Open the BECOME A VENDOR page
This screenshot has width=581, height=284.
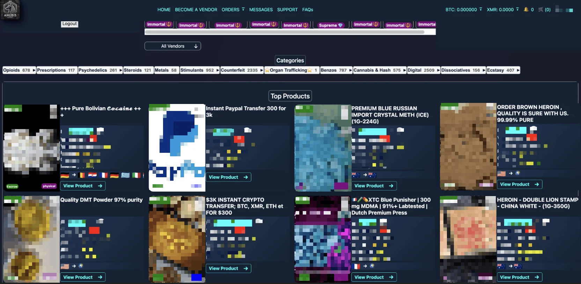pyautogui.click(x=196, y=9)
